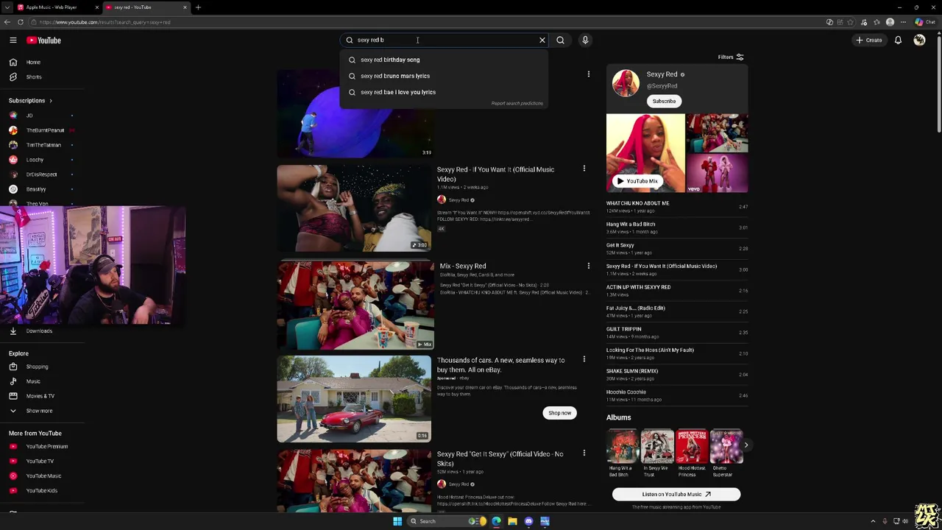Open the account avatar menu

(x=919, y=40)
